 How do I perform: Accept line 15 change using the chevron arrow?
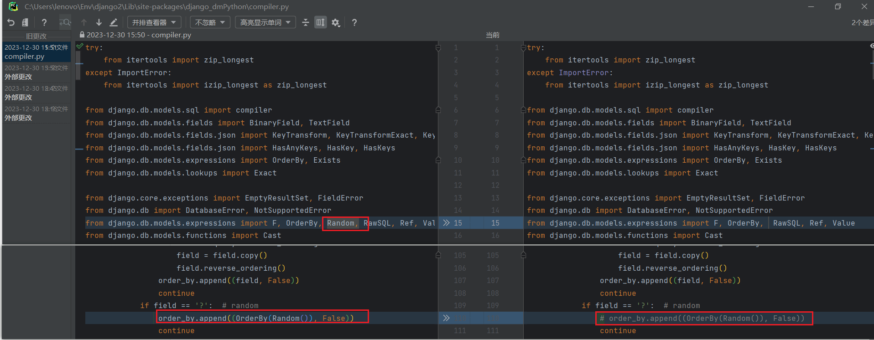tap(446, 223)
